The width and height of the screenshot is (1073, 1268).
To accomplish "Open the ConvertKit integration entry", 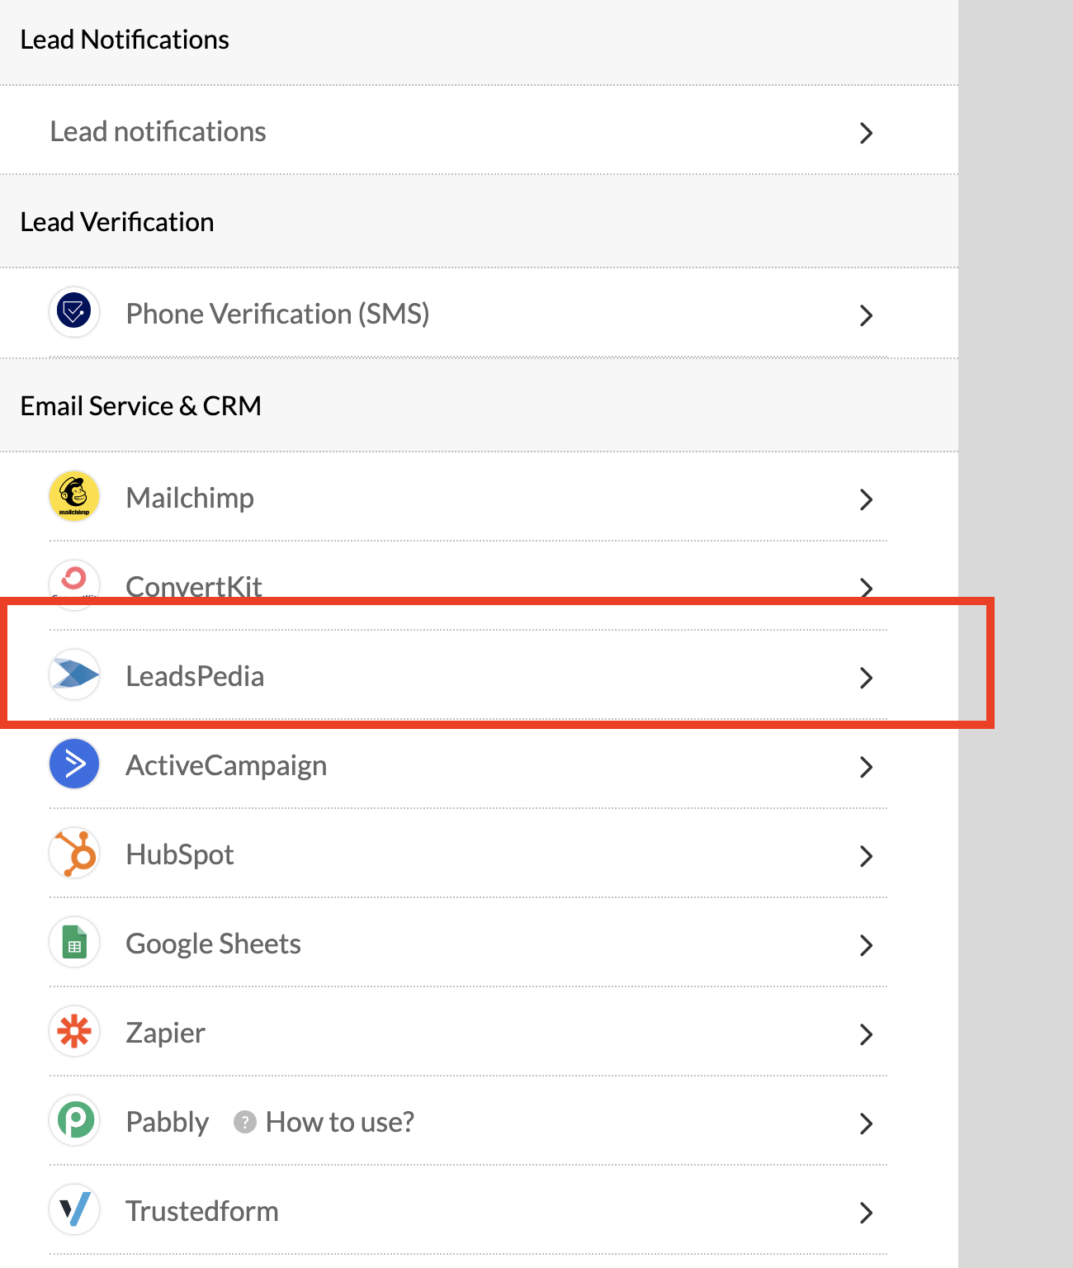I will (x=194, y=584).
